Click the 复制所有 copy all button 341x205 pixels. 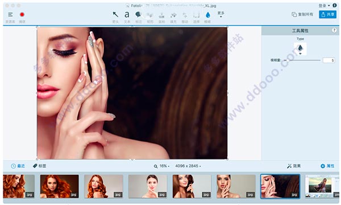click(302, 14)
